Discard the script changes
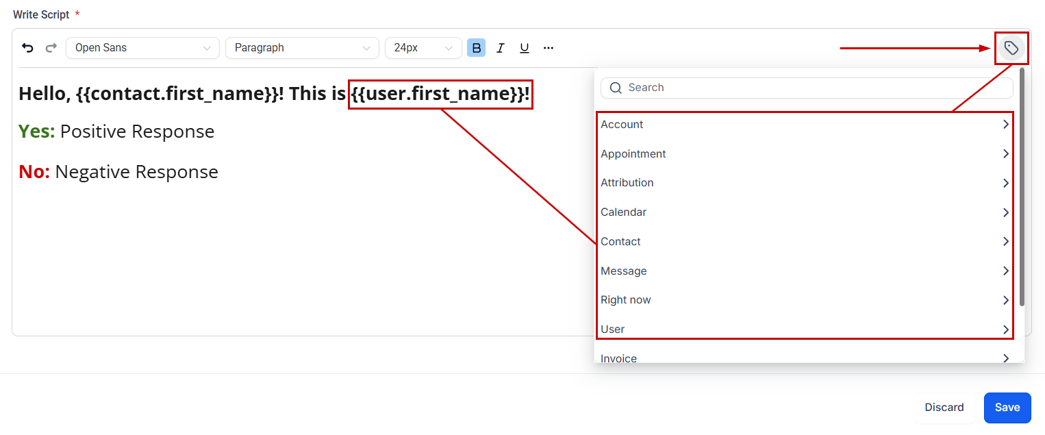 [x=944, y=408]
